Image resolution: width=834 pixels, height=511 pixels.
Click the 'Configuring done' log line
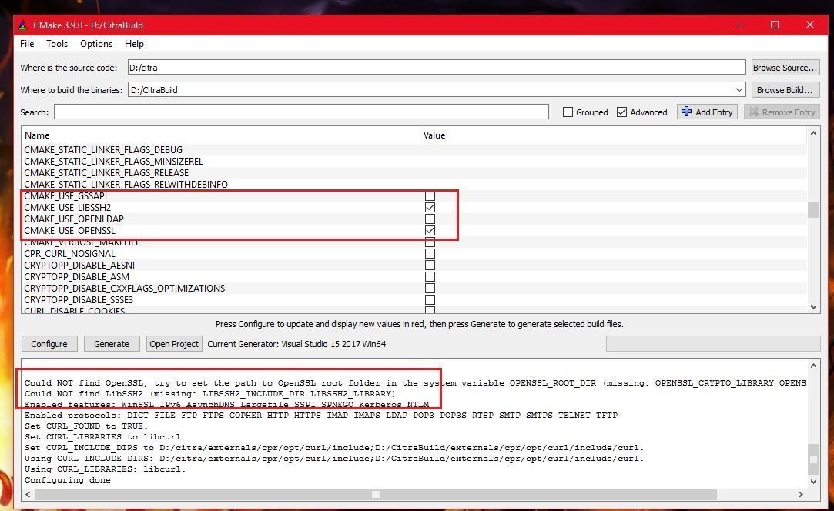coord(68,480)
